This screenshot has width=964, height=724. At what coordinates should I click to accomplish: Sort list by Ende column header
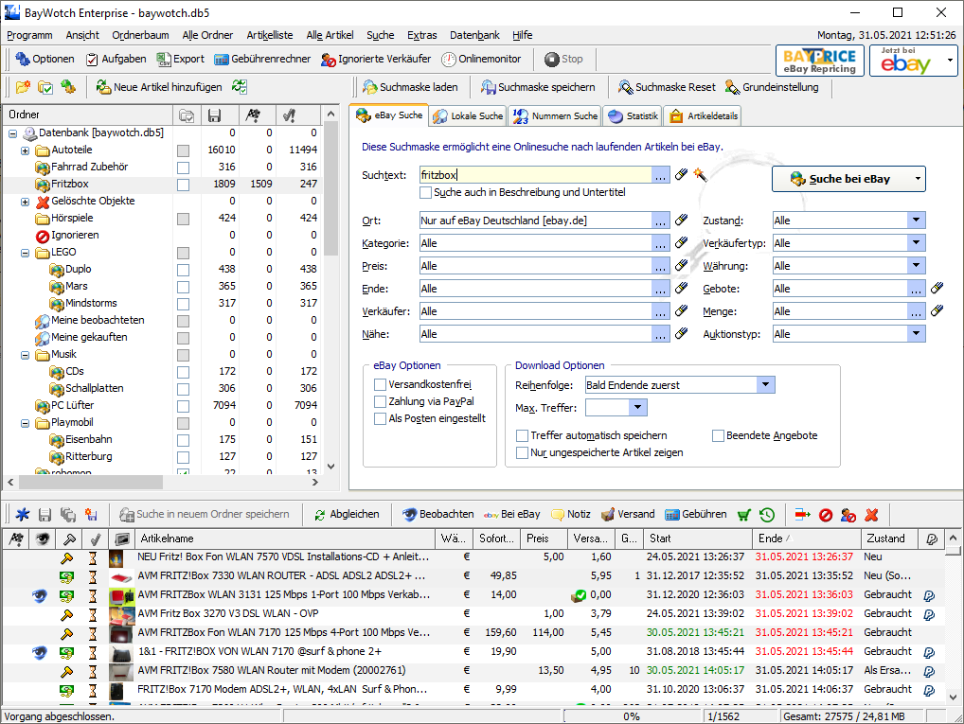(x=806, y=539)
